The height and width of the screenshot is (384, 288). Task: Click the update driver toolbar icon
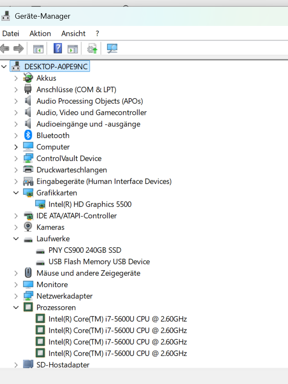click(x=92, y=48)
